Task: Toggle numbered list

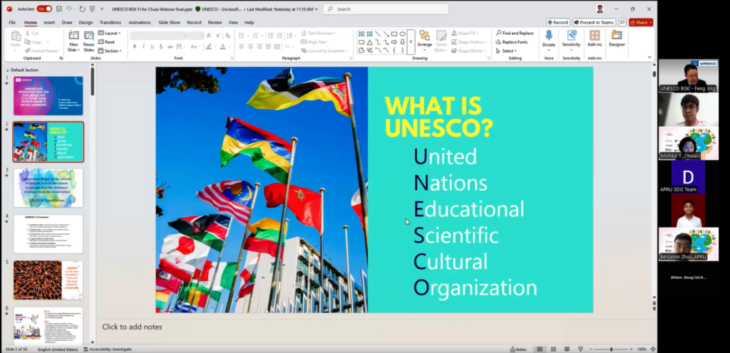Action: pyautogui.click(x=256, y=36)
